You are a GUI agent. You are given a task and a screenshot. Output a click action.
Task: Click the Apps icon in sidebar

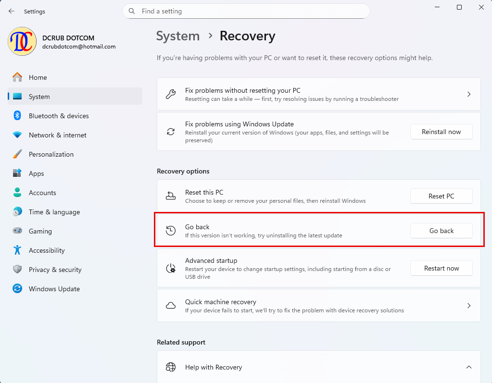click(x=17, y=173)
